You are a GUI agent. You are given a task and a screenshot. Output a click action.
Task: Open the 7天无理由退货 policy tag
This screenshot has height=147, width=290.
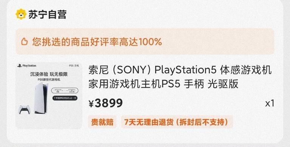click(x=177, y=122)
